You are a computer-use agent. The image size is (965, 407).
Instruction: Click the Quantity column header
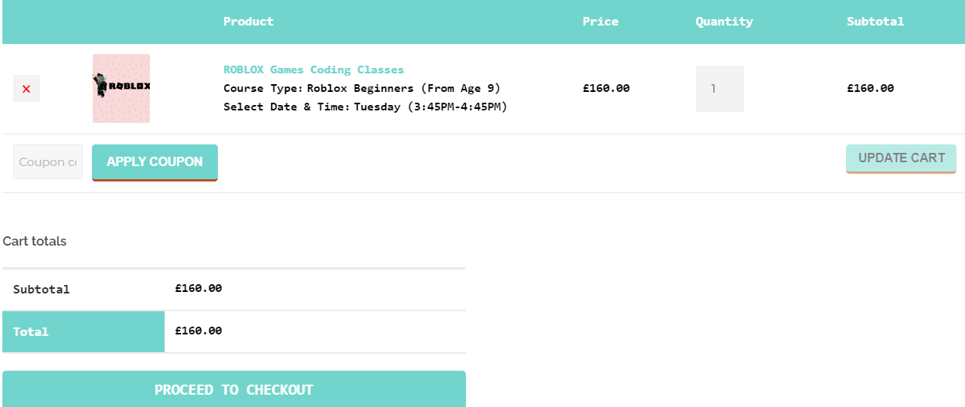724,22
